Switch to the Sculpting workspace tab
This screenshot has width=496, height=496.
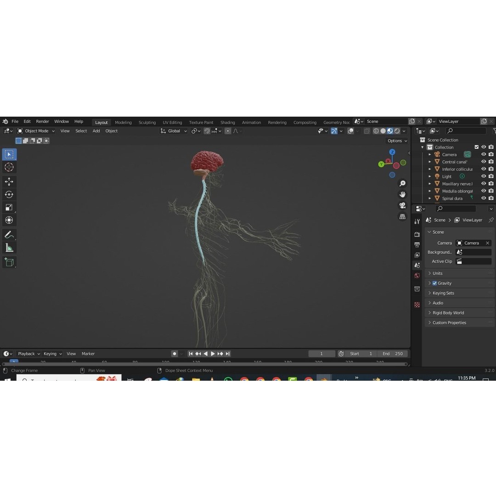point(147,122)
